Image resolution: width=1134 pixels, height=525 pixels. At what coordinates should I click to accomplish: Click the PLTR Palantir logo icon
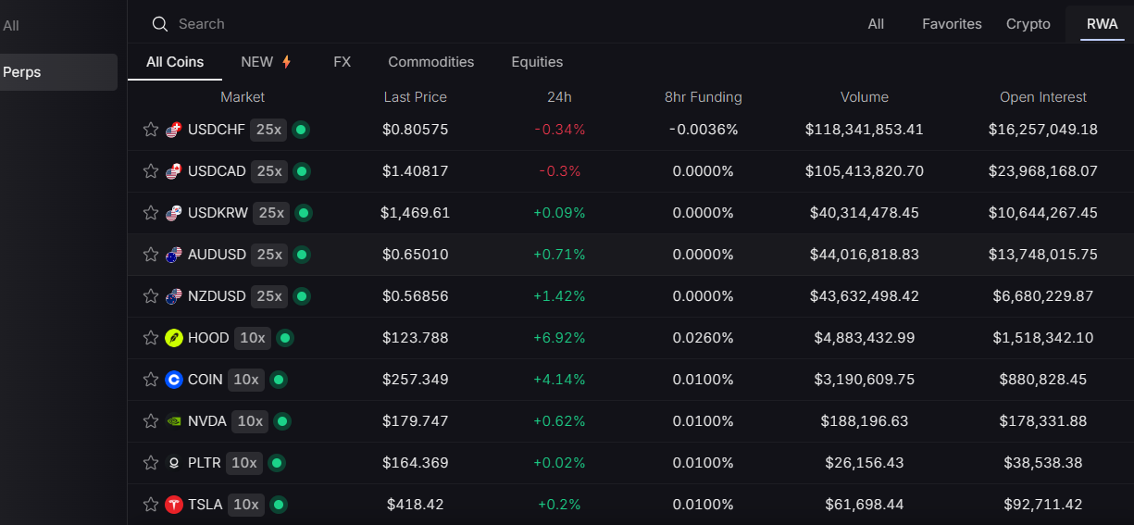[173, 463]
